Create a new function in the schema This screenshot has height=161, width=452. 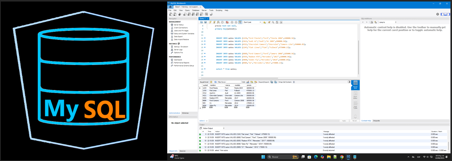pyautogui.click(x=201, y=14)
